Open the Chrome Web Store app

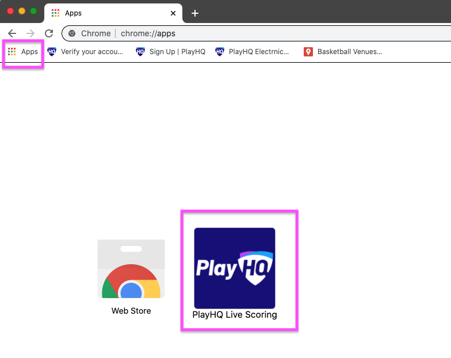coord(131,277)
